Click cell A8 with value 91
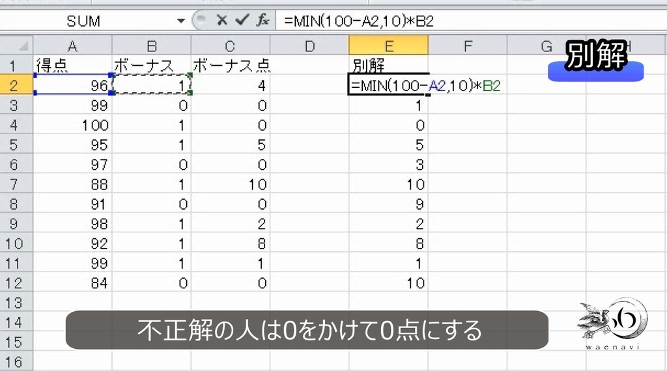 72,204
